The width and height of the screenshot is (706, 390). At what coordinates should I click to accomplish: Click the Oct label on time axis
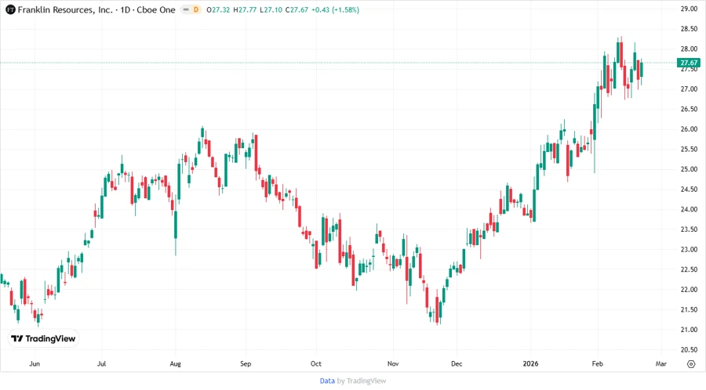[316, 363]
